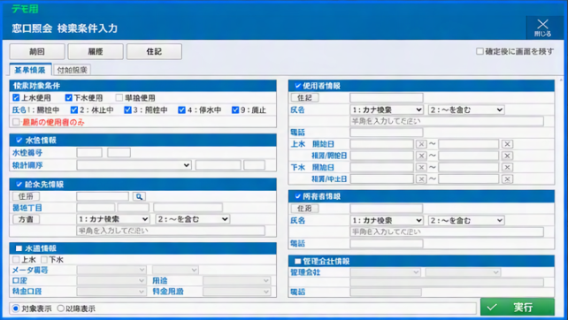Open the 口径 dropdown

111,280
